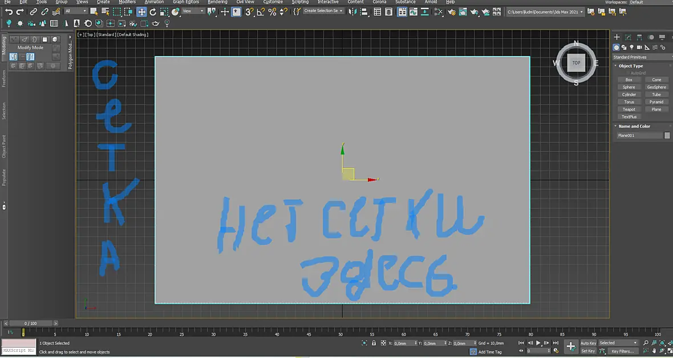This screenshot has width=673, height=358.
Task: Select the Teapot object type button
Action: coord(629,109)
